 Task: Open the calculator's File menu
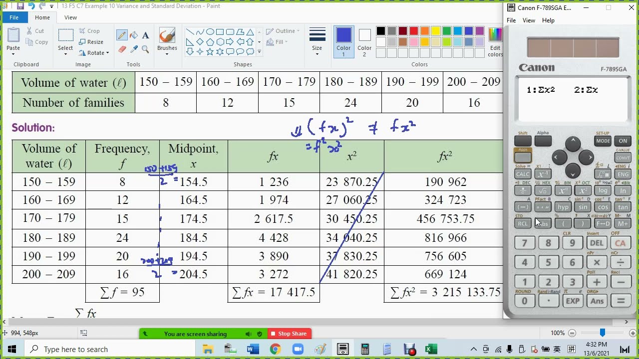pos(511,20)
